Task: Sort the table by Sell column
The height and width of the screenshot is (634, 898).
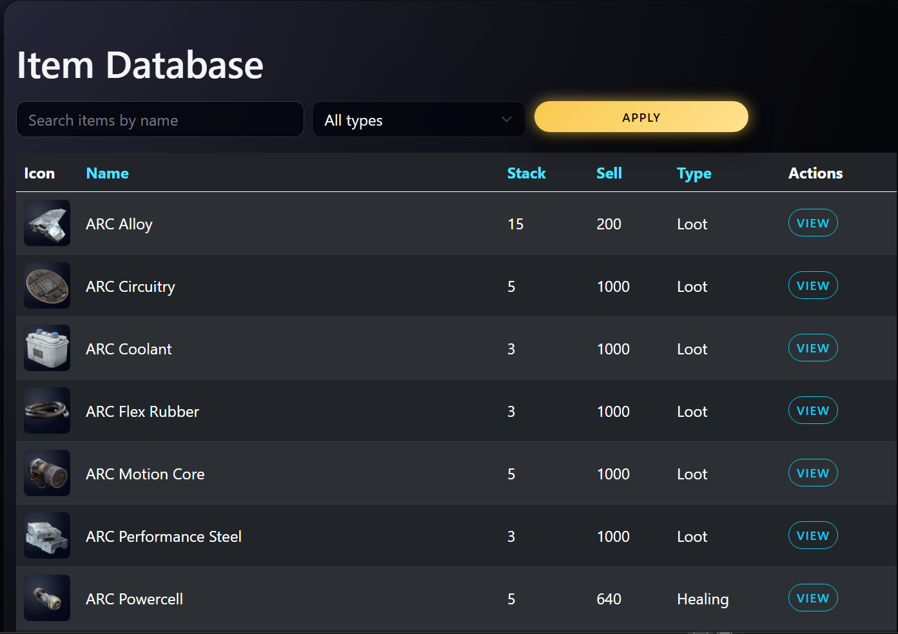Action: pos(609,173)
